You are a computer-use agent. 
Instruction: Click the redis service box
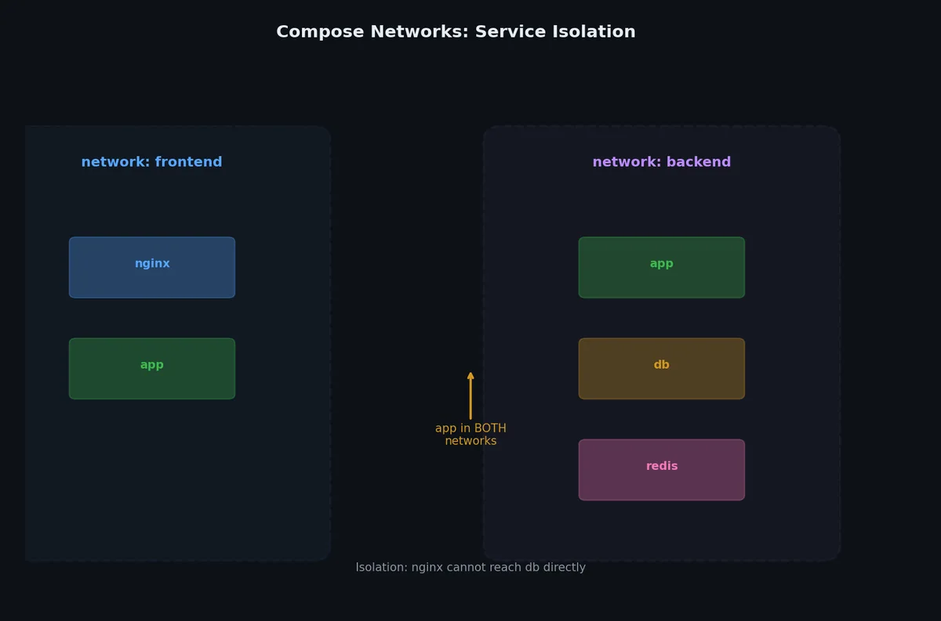[662, 469]
